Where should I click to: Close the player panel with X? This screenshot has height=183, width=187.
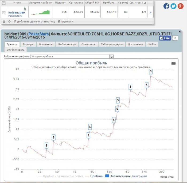tap(180, 32)
